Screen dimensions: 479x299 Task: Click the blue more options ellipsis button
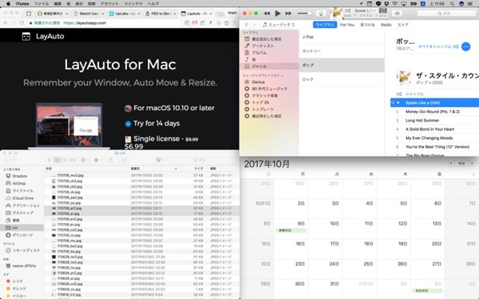pos(466,46)
